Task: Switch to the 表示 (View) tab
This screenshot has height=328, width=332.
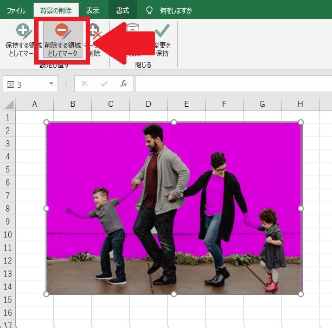Action: point(93,10)
